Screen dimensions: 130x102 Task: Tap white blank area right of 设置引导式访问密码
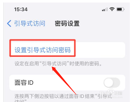(x=100, y=50)
